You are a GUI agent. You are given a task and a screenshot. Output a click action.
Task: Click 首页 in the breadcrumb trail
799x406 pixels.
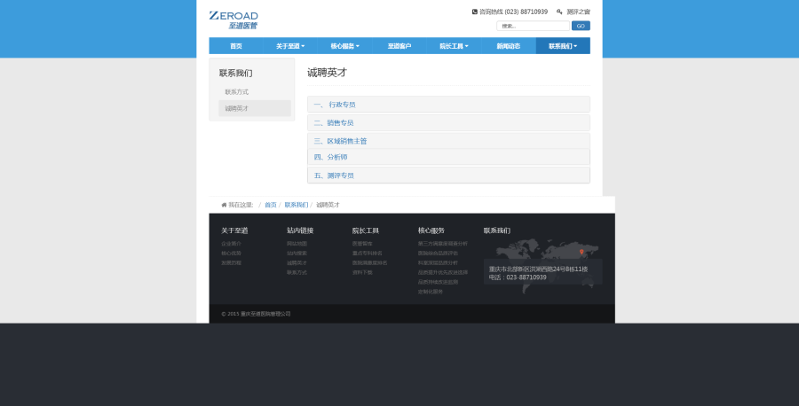pyautogui.click(x=271, y=205)
